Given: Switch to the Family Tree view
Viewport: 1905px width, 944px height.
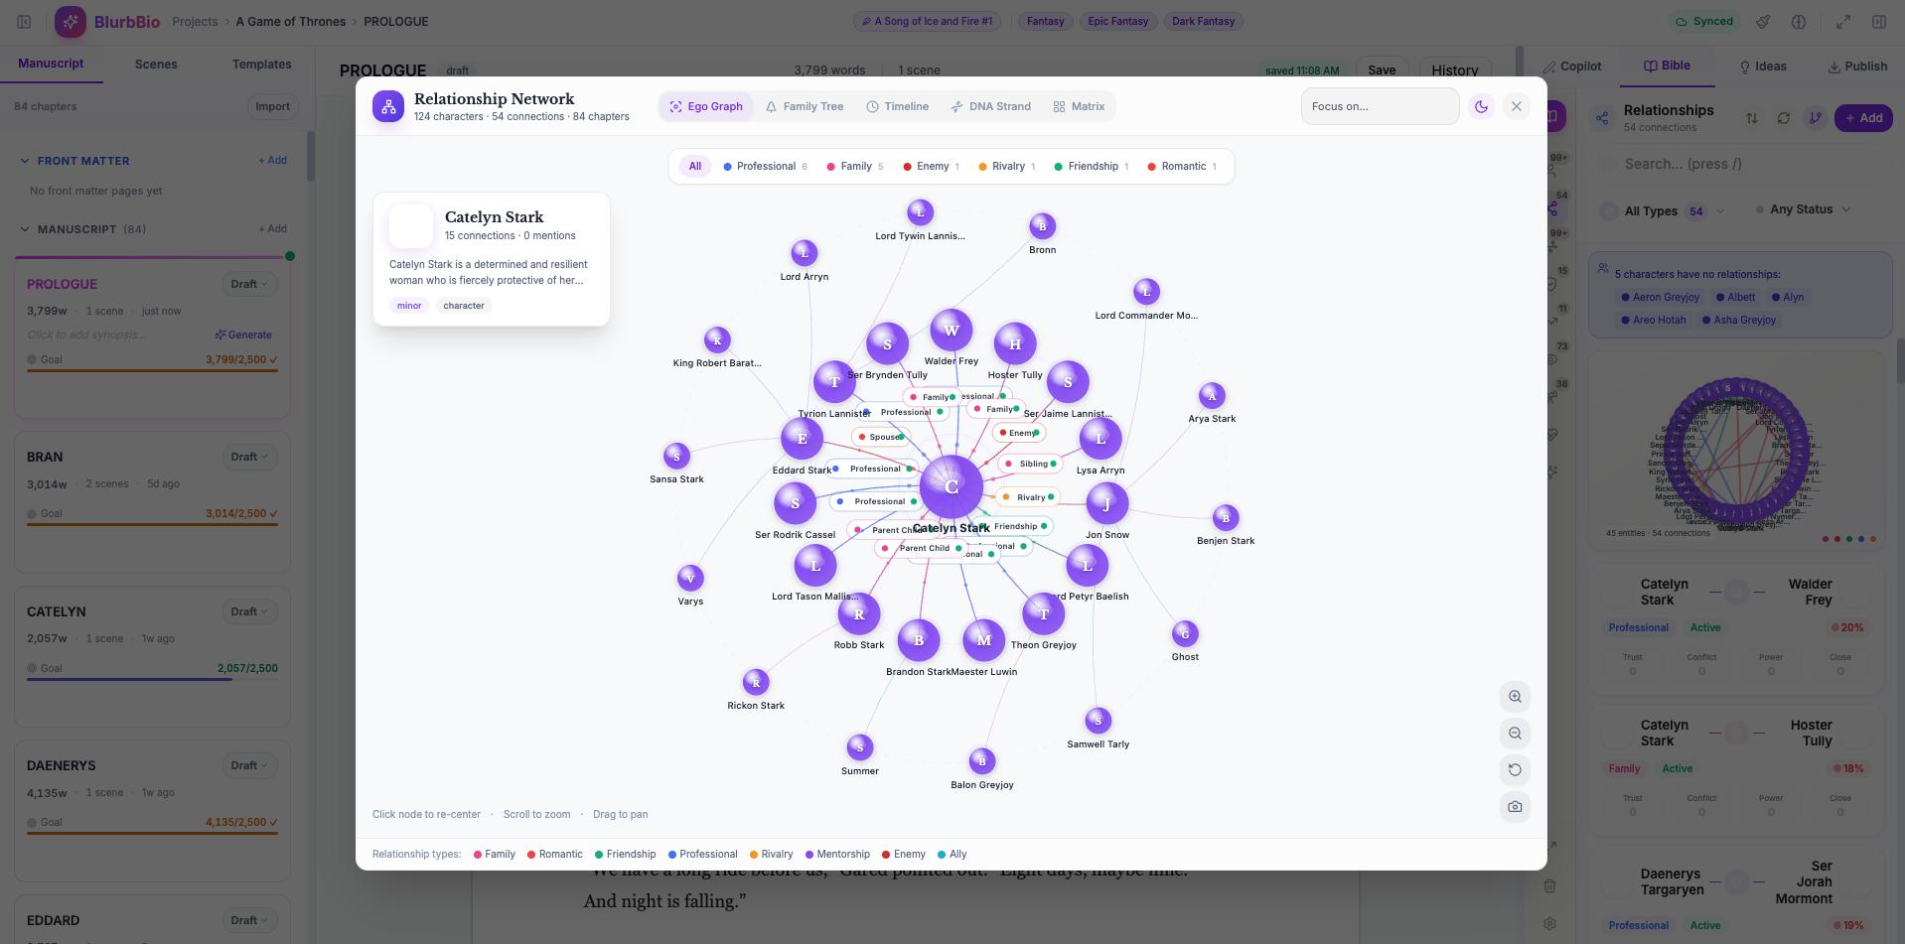Looking at the screenshot, I should point(805,106).
